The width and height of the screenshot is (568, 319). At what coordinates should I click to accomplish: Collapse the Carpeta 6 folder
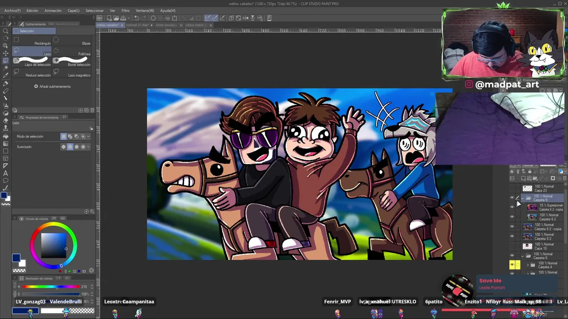pos(522,256)
